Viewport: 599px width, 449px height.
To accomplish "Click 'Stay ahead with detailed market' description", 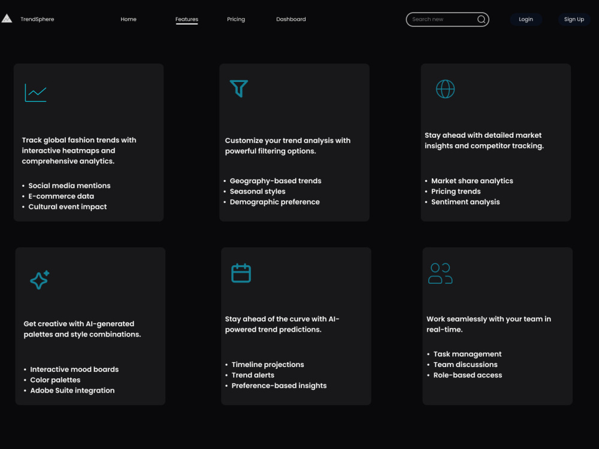I will pyautogui.click(x=484, y=141).
